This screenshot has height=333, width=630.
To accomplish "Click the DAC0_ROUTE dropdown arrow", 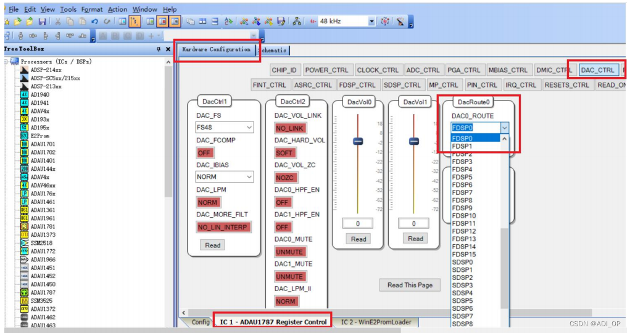I will (x=504, y=128).
